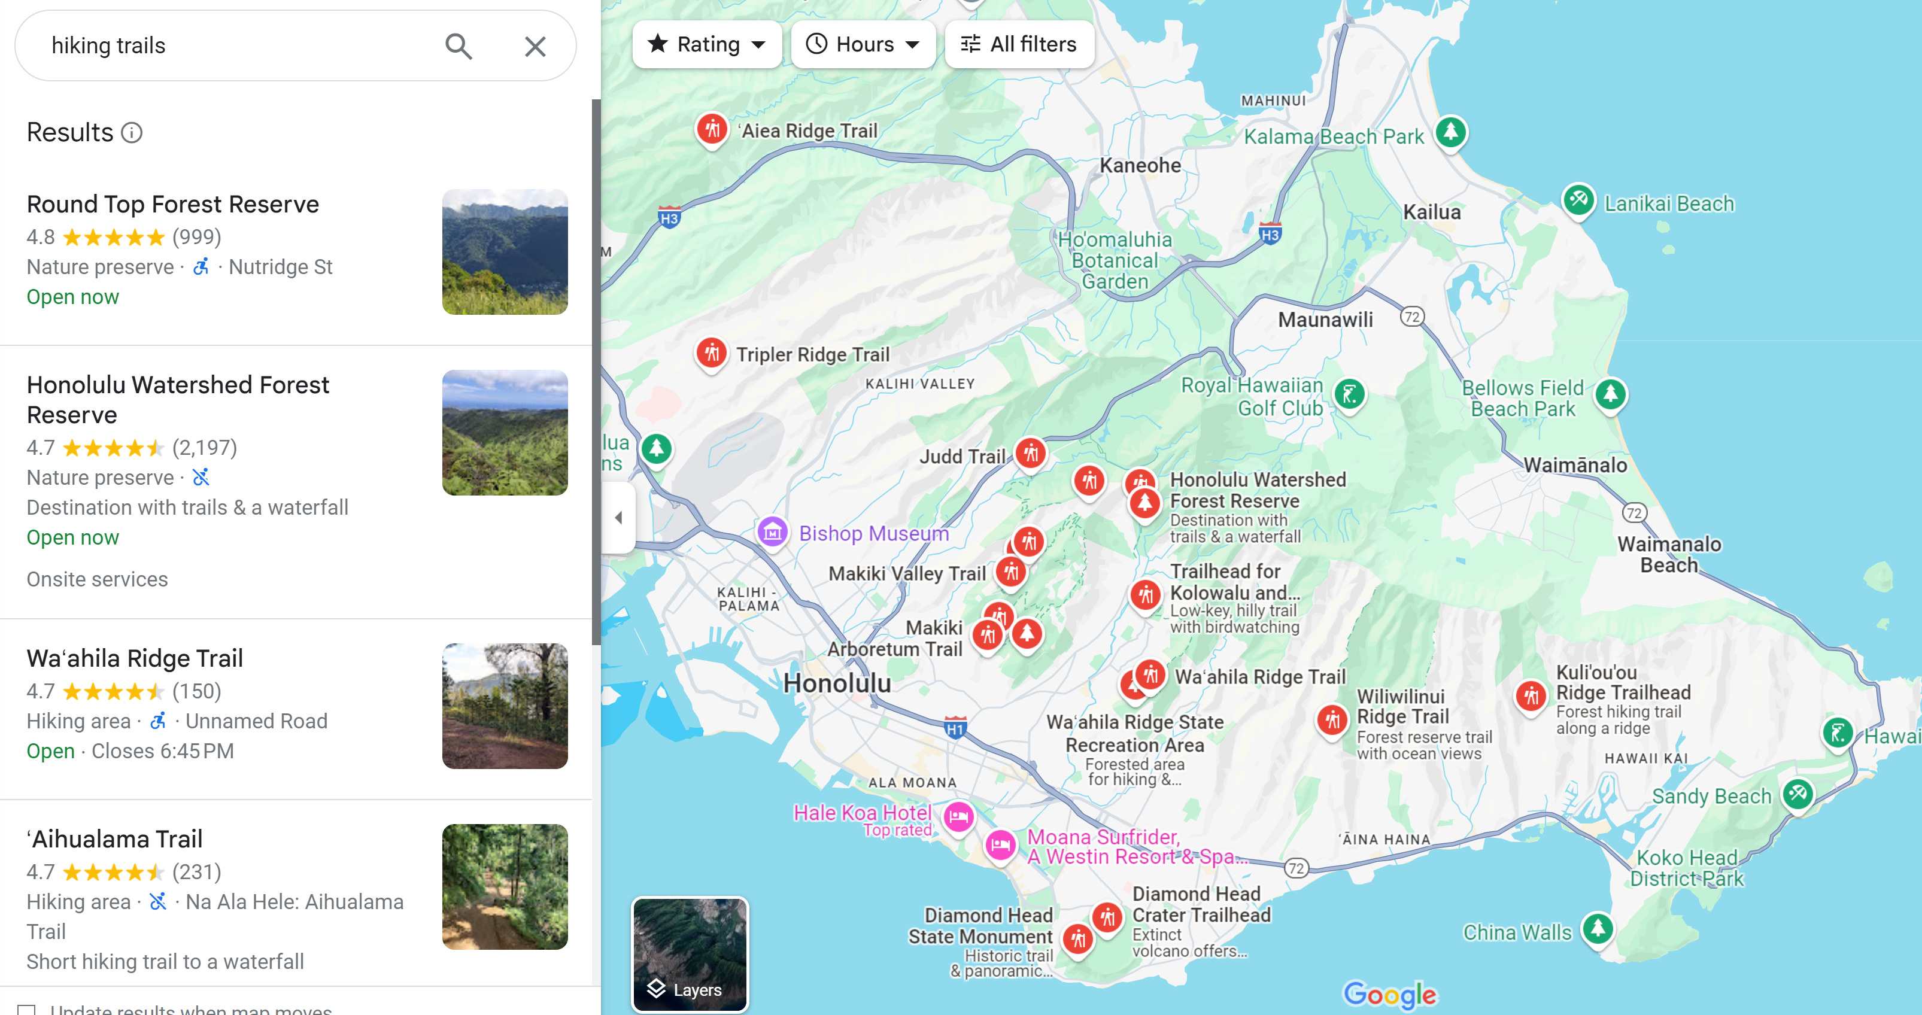Click the China Walls marker

[1598, 930]
